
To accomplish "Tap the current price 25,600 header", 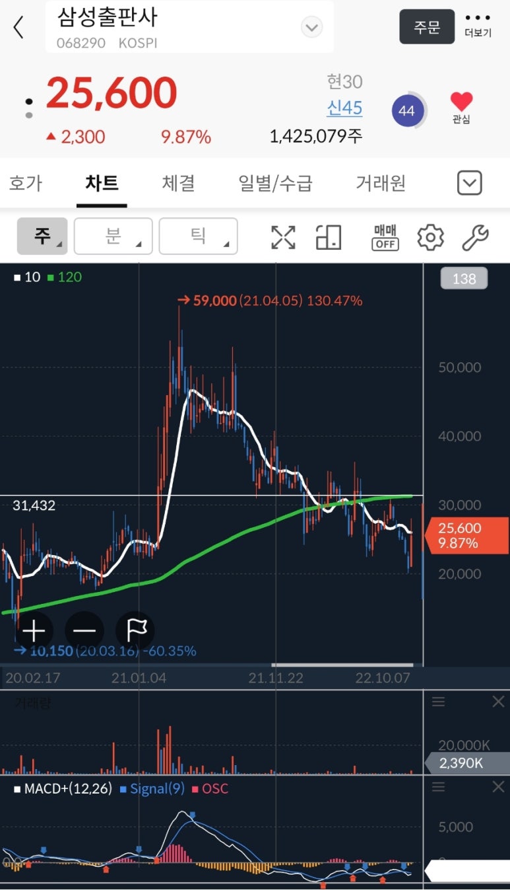I will tap(112, 93).
